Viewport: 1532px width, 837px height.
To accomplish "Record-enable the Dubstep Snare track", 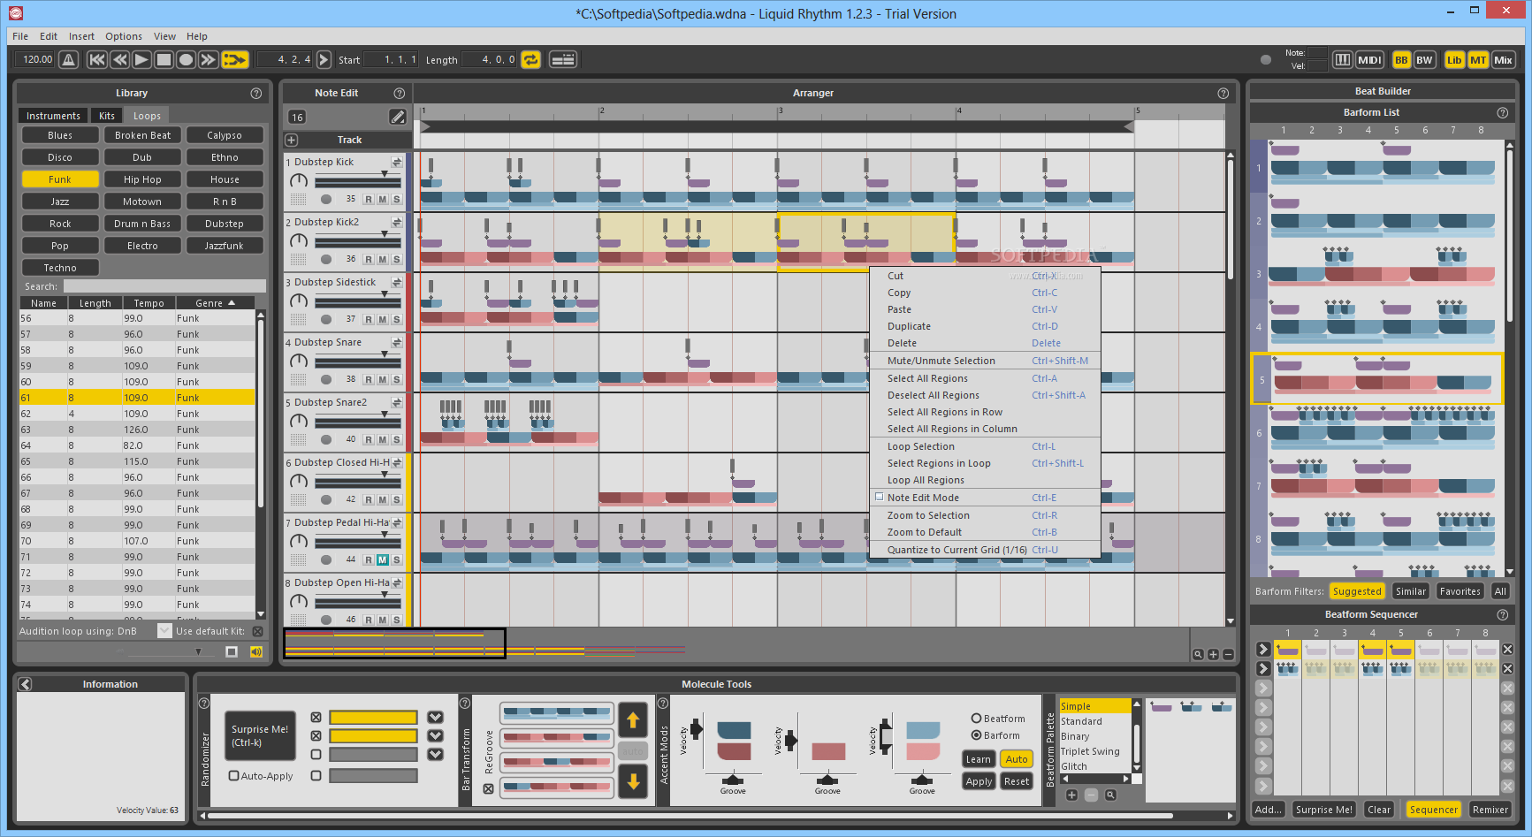I will click(x=369, y=379).
